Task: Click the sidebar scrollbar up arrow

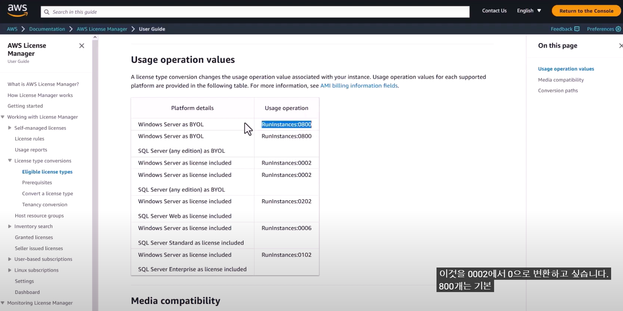Action: pos(95,37)
